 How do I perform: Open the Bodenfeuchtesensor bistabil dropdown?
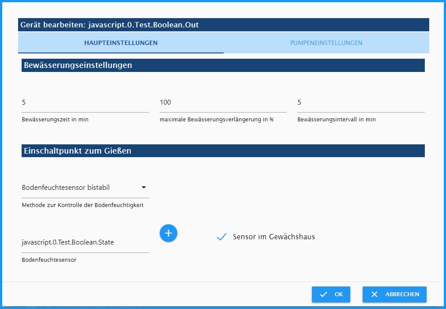(x=85, y=188)
